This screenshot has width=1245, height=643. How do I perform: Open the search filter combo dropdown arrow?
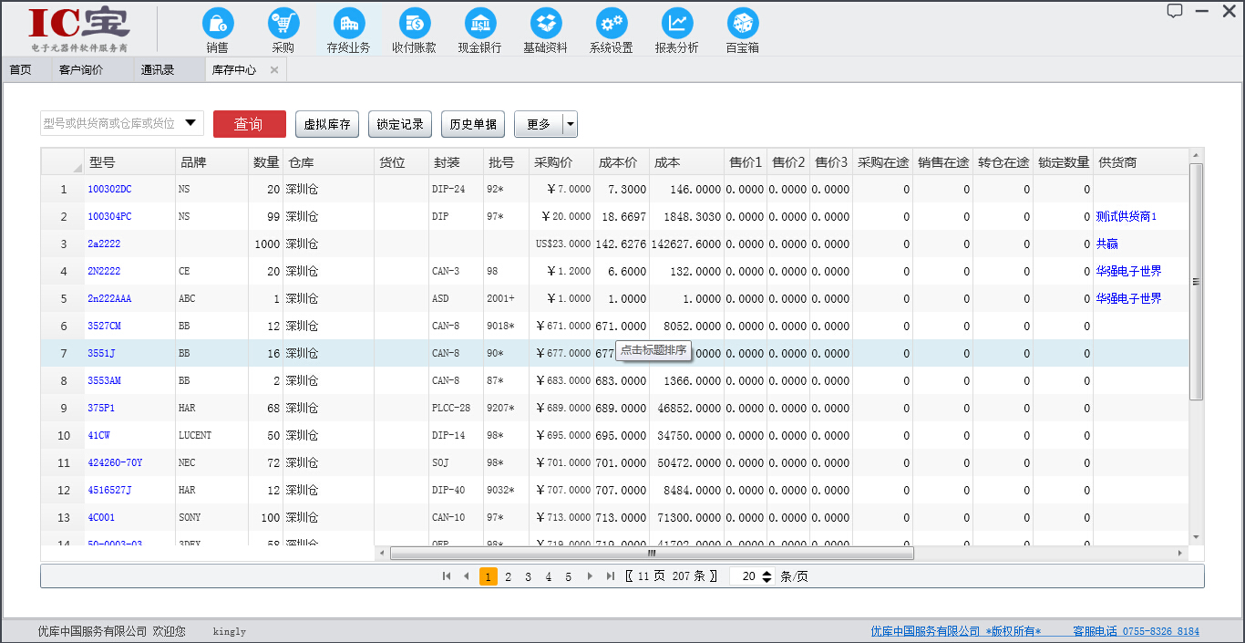tap(192, 123)
